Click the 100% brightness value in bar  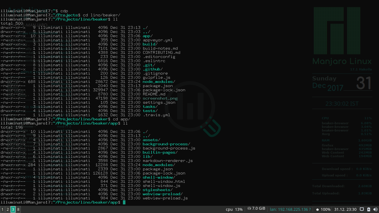point(326,209)
